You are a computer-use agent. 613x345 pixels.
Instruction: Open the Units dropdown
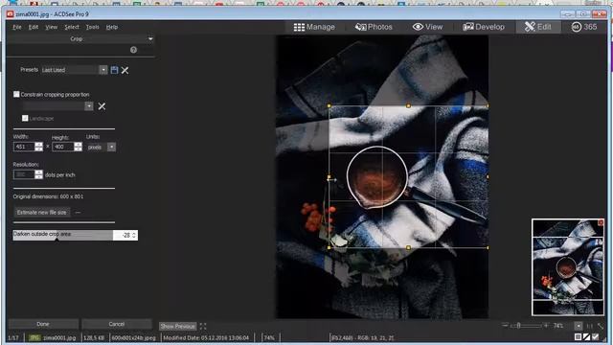pyautogui.click(x=111, y=147)
